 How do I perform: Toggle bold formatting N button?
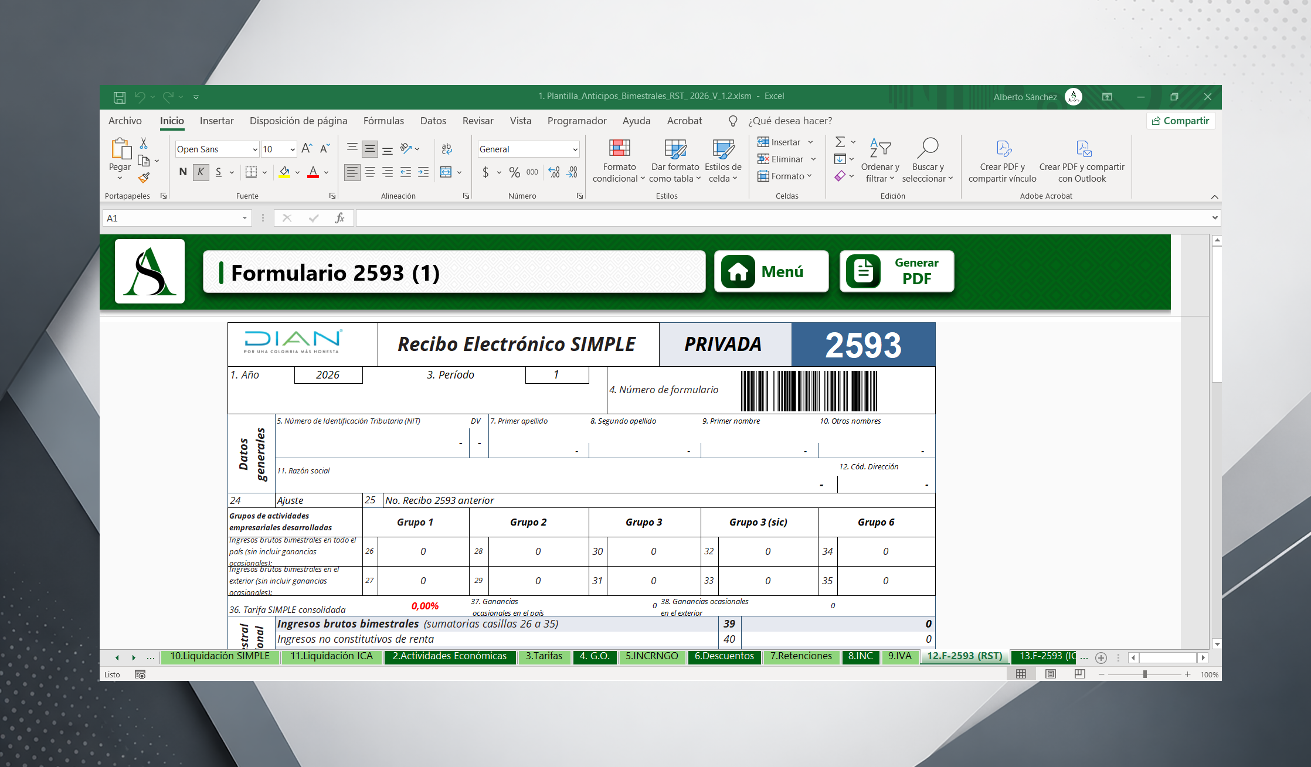(x=183, y=172)
